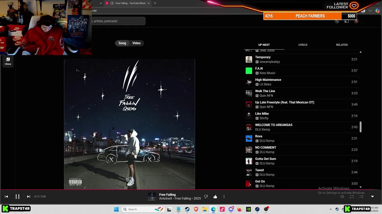Toggle repeat mode
The width and height of the screenshot is (382, 214).
pos(352,196)
